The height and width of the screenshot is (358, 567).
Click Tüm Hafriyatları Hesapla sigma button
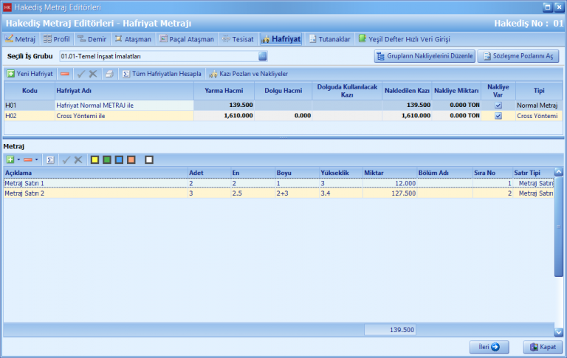click(162, 74)
